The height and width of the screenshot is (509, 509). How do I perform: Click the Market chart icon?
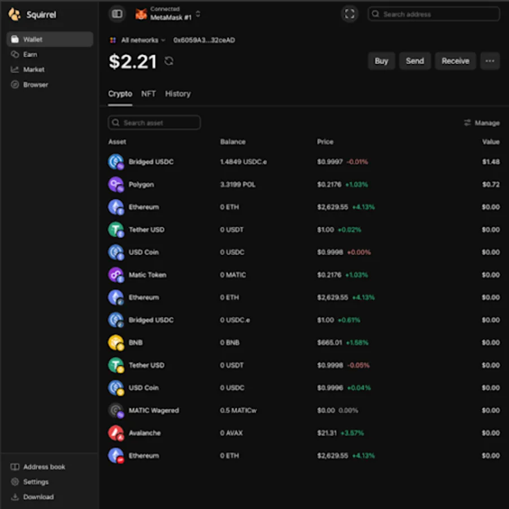(x=15, y=70)
